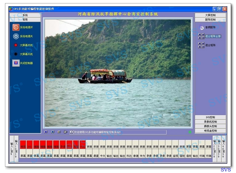This screenshot has height=173, width=236.
Task: Turn on big screen via 大屏幕开机
Action: [16, 45]
